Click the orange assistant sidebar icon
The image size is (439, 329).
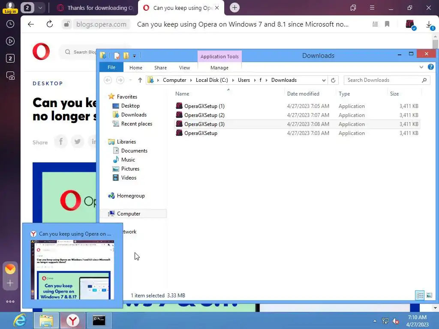tap(10, 269)
